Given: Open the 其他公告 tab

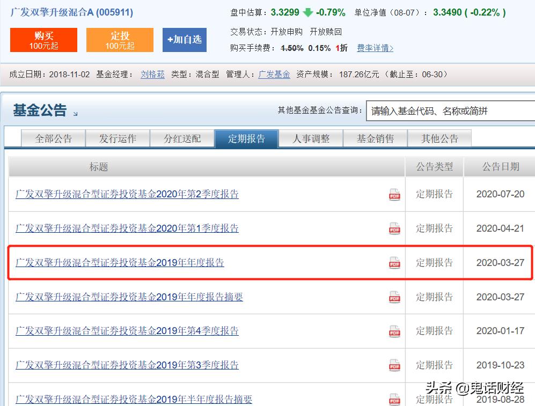Looking at the screenshot, I should [439, 138].
